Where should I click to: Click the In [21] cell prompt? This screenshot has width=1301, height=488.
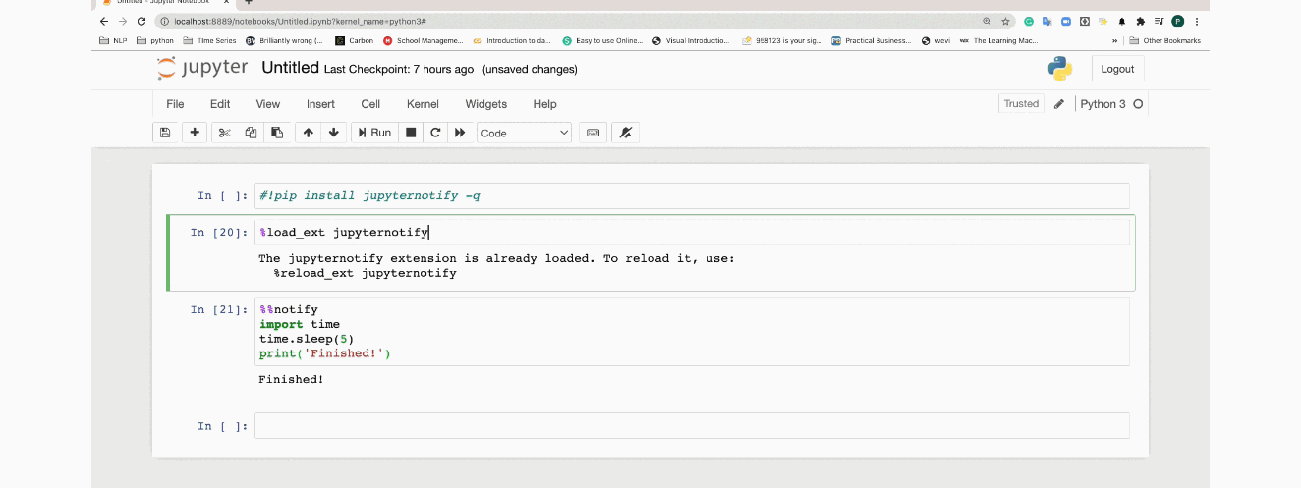[x=218, y=309]
